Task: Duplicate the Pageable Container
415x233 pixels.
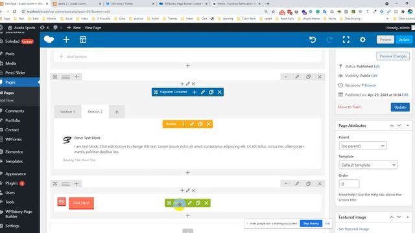Action: tap(211, 92)
